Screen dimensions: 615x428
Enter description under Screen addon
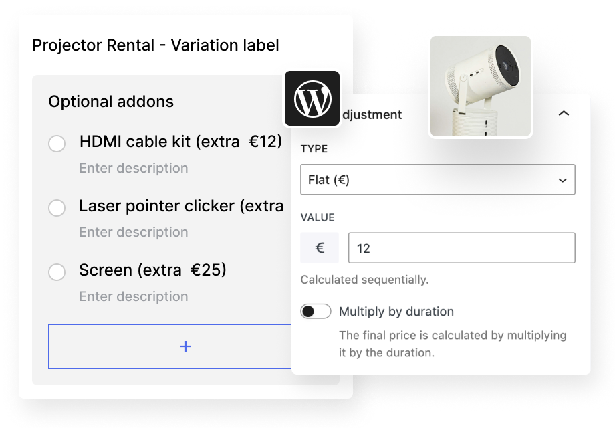pyautogui.click(x=133, y=296)
